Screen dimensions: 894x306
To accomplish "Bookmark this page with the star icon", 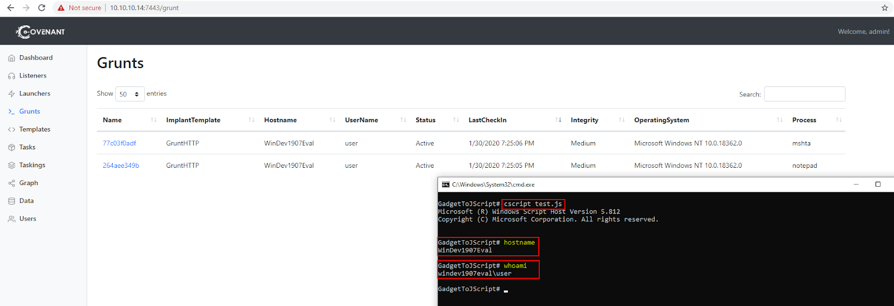I will click(x=885, y=8).
